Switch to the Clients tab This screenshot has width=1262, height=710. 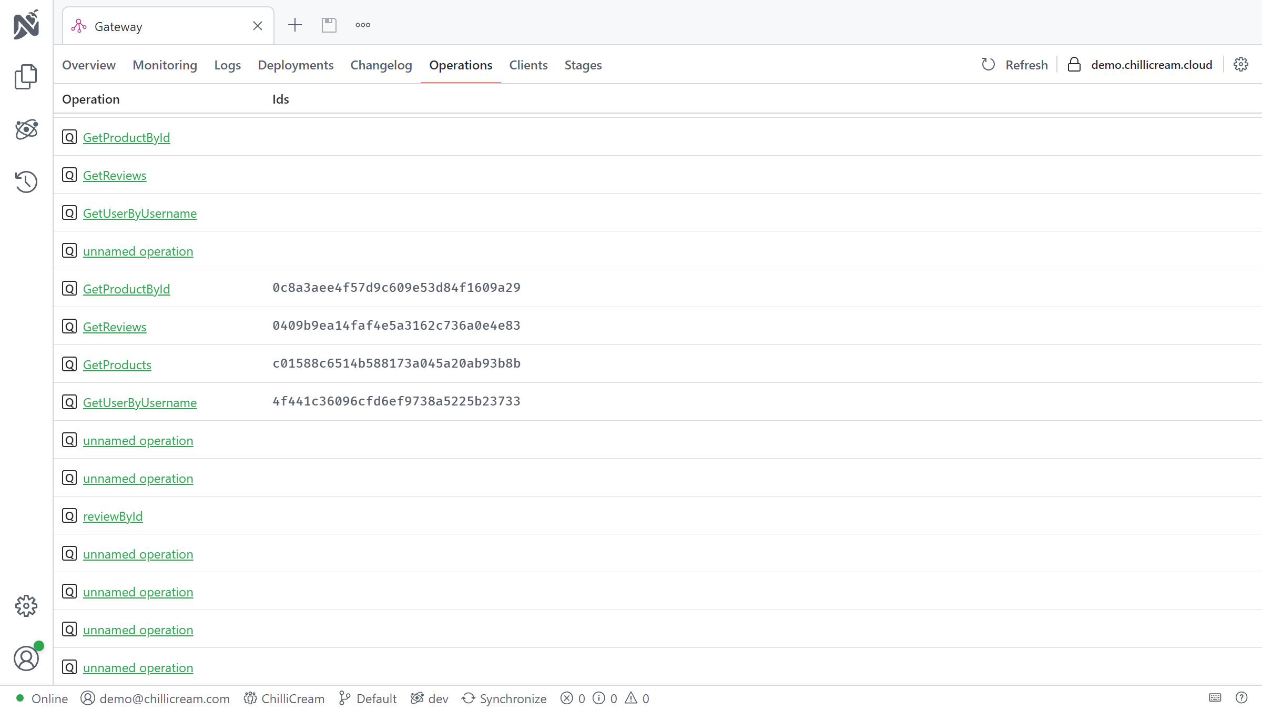pos(528,65)
